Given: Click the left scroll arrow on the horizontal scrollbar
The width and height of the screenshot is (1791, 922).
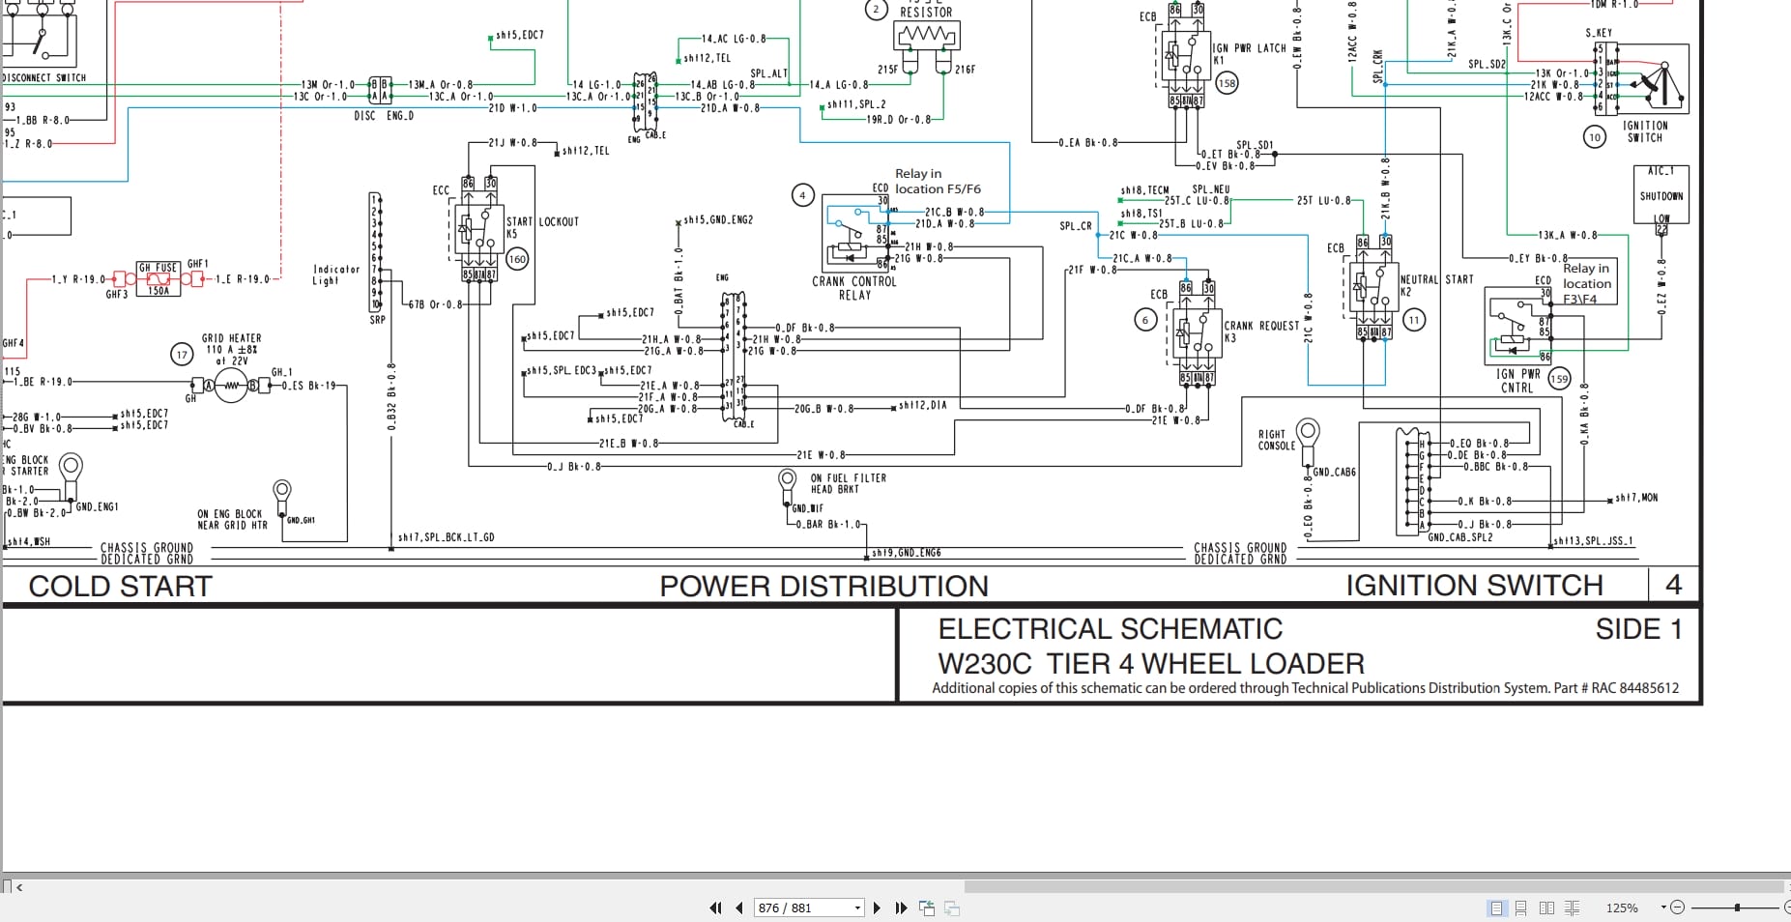Looking at the screenshot, I should (x=19, y=886).
